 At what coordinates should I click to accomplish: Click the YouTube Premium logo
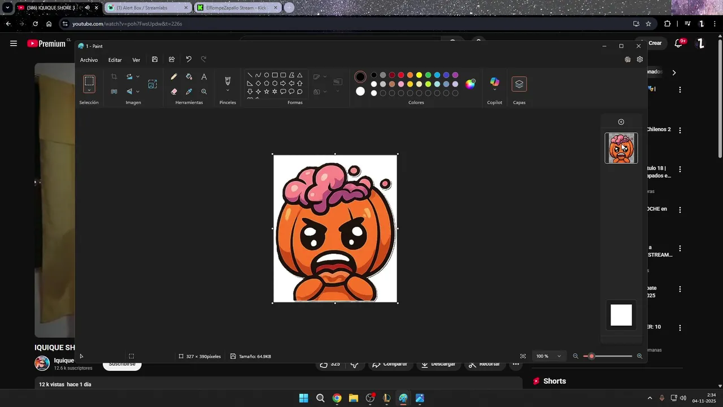click(46, 44)
